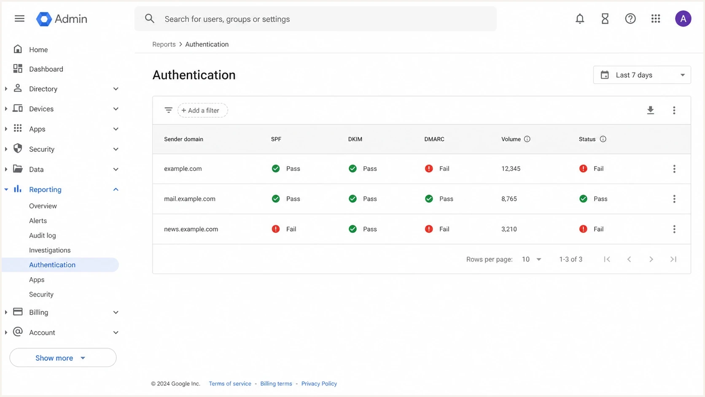705x397 pixels.
Task: Show Status column info tooltip
Action: pyautogui.click(x=603, y=139)
